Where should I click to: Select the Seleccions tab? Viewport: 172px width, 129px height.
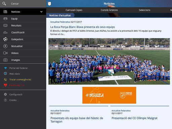(x=144, y=10)
